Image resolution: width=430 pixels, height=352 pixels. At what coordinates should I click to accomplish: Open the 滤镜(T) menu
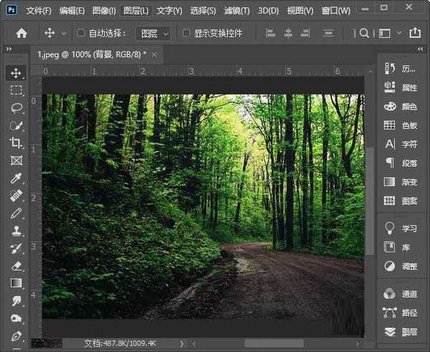[x=236, y=11]
